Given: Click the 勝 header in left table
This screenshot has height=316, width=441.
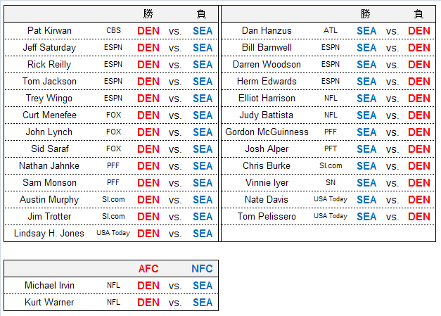Looking at the screenshot, I should [148, 14].
